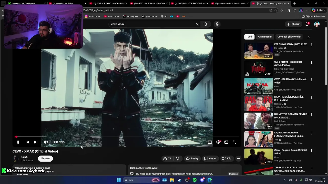
Task: Open options for HAYATIMDA İLK DEFA HİLE
Action: click(312, 97)
